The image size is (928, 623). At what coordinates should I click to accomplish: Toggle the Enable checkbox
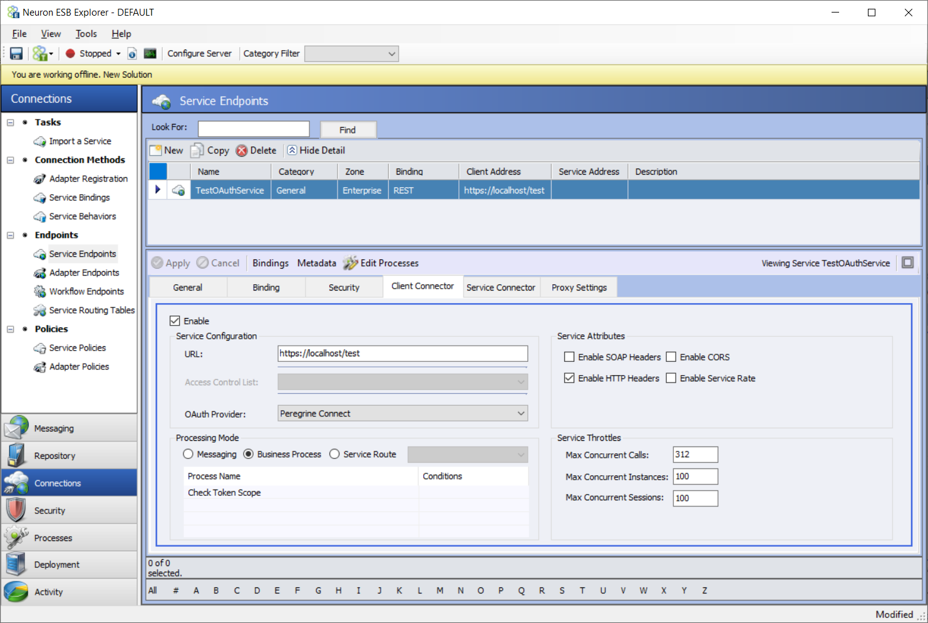click(x=175, y=321)
